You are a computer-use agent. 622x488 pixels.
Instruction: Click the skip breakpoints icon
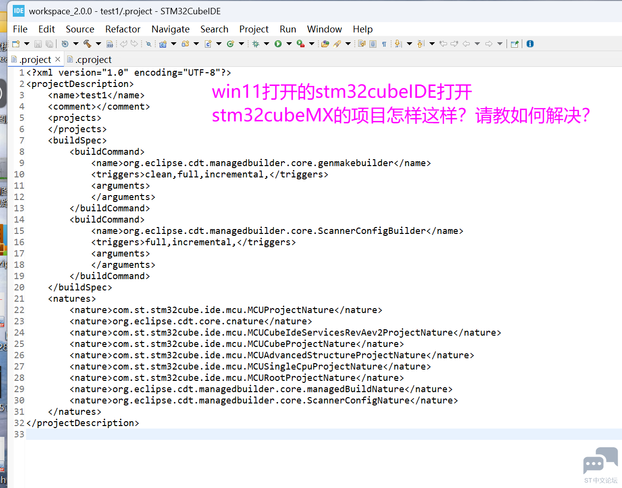click(x=148, y=44)
